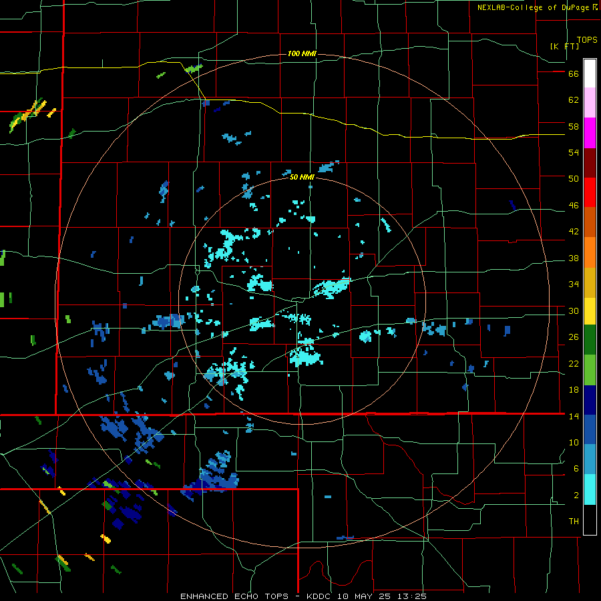601x601 pixels.
Task: Select the bright yellow legend swatch
Action: [590, 311]
